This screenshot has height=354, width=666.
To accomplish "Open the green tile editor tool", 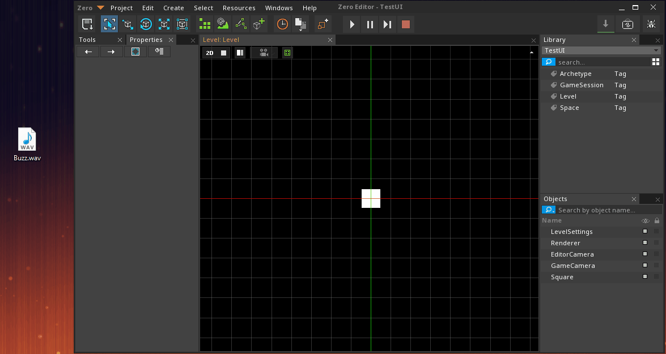I will 205,24.
